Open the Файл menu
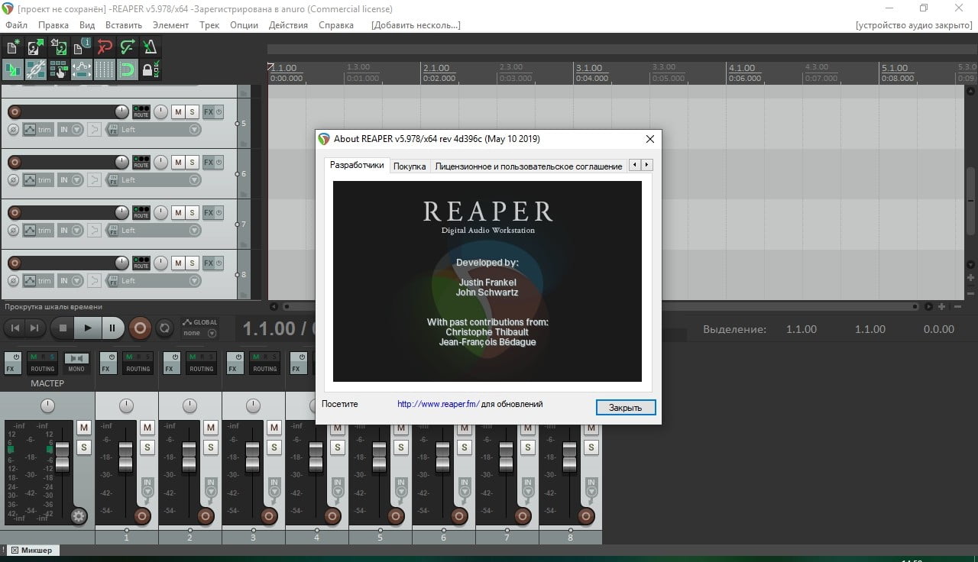978x562 pixels. (16, 25)
